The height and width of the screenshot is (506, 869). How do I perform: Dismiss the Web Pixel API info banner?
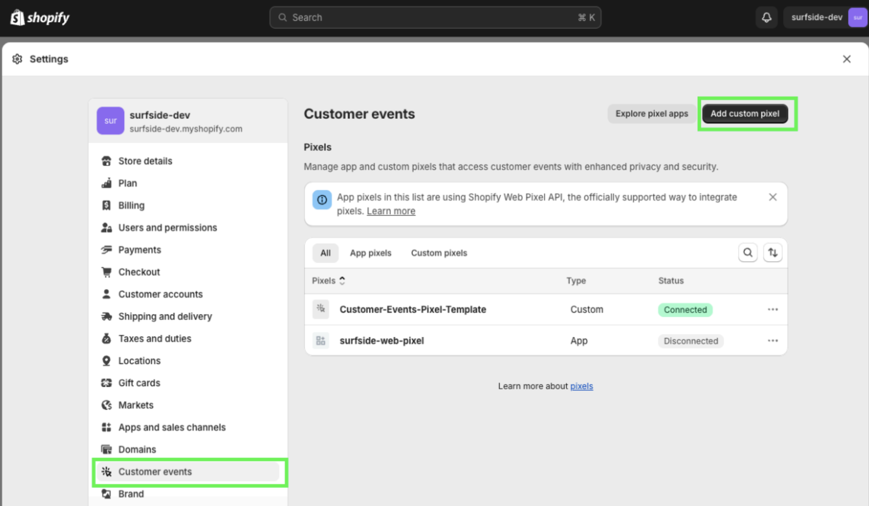(x=773, y=197)
